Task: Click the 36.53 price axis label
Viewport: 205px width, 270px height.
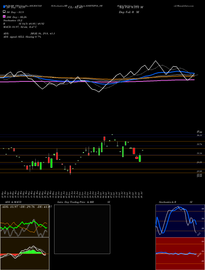Action: tap(200, 135)
